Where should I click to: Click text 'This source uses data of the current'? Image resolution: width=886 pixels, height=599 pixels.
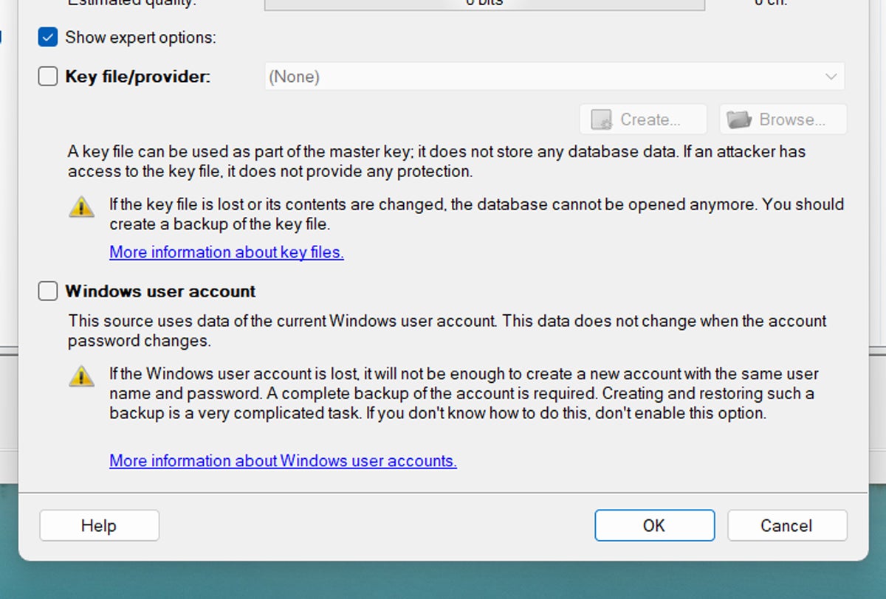pos(197,322)
